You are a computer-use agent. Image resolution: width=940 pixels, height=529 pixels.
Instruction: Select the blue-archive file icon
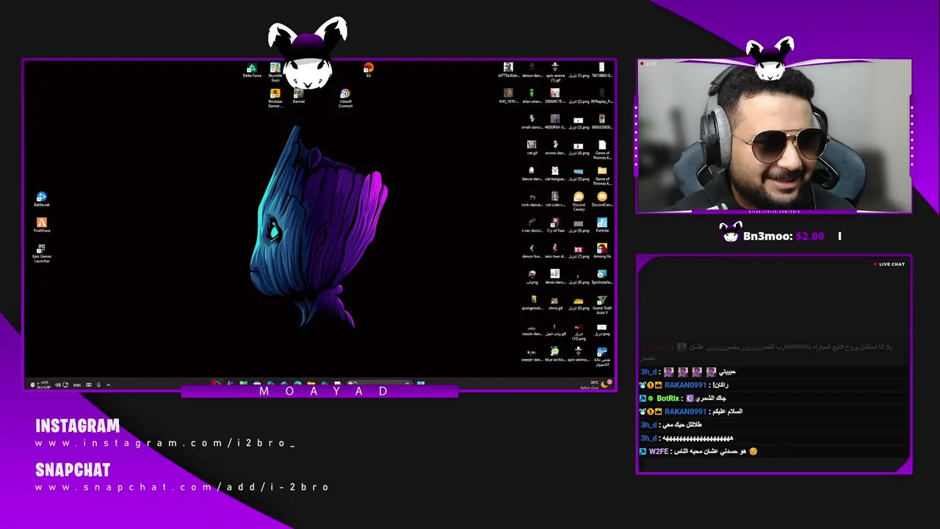point(555,355)
